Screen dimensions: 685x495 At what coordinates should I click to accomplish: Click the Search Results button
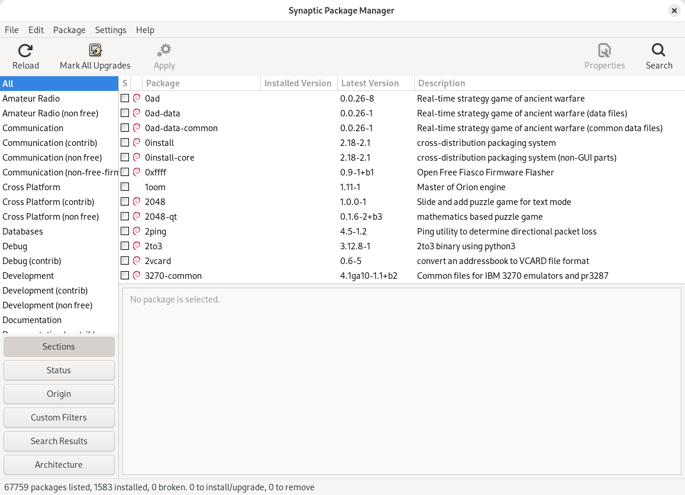click(59, 441)
